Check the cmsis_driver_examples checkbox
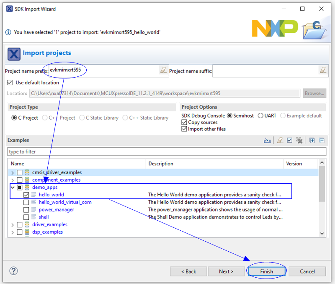 pos(19,172)
